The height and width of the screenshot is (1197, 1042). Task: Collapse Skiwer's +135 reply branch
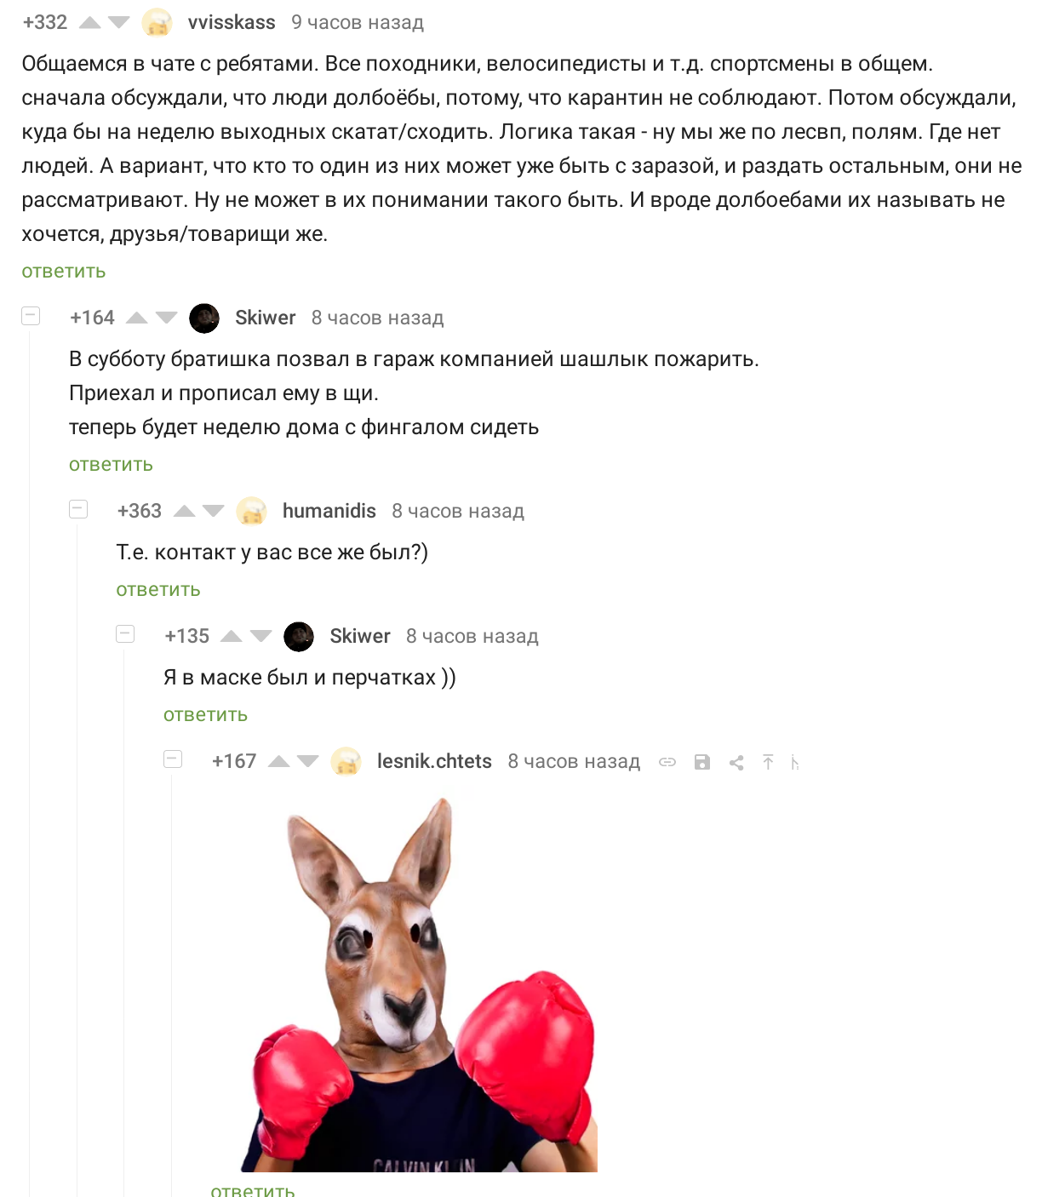click(x=125, y=633)
